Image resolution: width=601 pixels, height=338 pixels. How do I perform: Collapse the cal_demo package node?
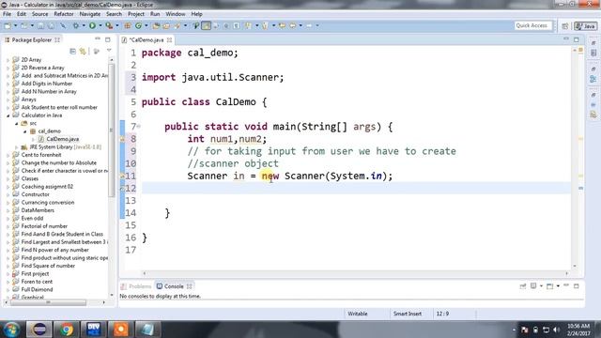(x=25, y=131)
